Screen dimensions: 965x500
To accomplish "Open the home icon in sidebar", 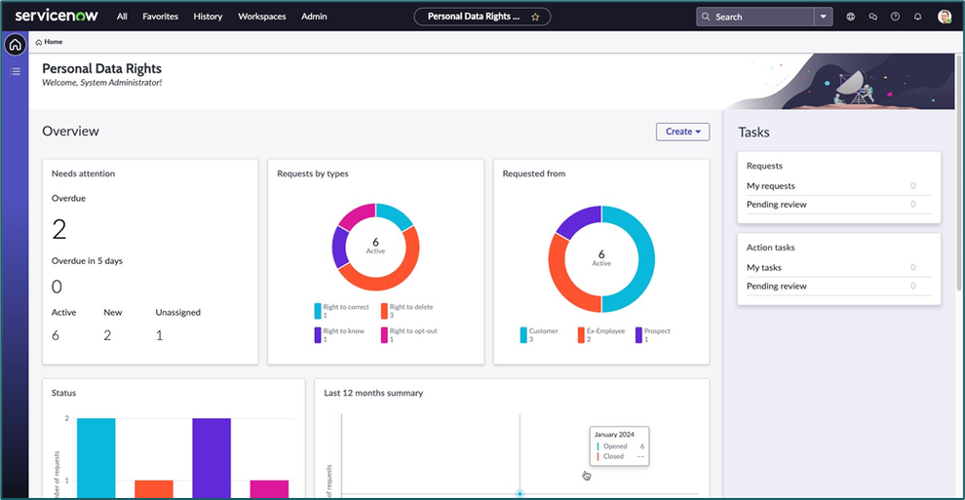I will (15, 44).
